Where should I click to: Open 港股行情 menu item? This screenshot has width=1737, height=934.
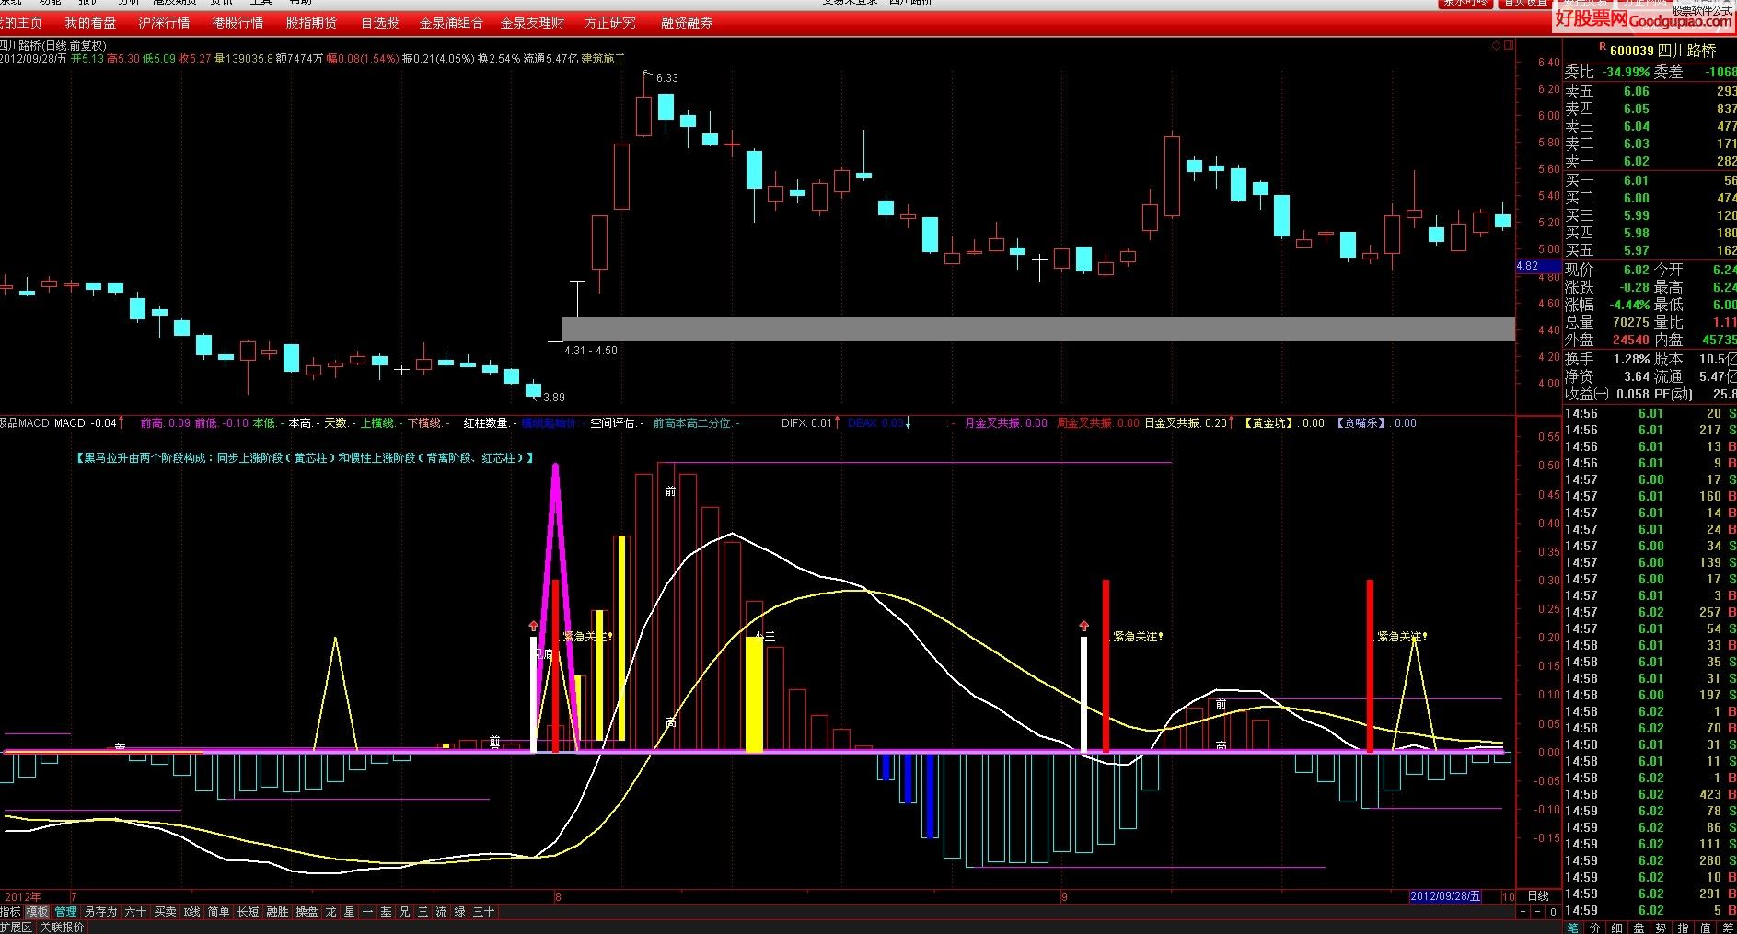pos(237,22)
